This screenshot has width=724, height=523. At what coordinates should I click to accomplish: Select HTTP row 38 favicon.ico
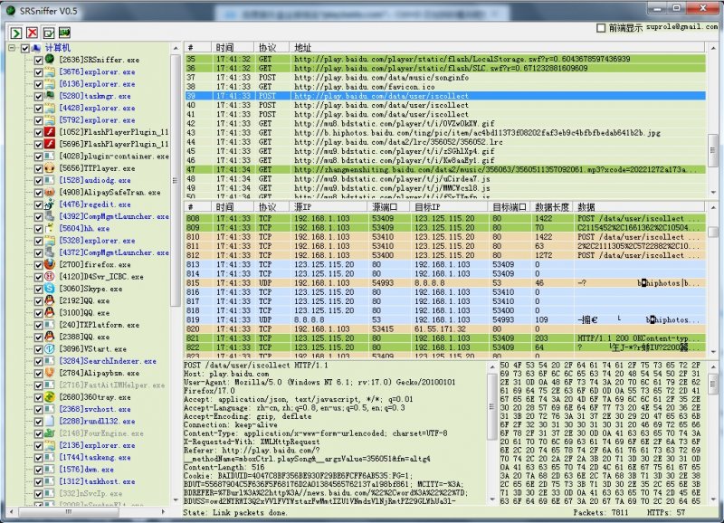(445, 86)
